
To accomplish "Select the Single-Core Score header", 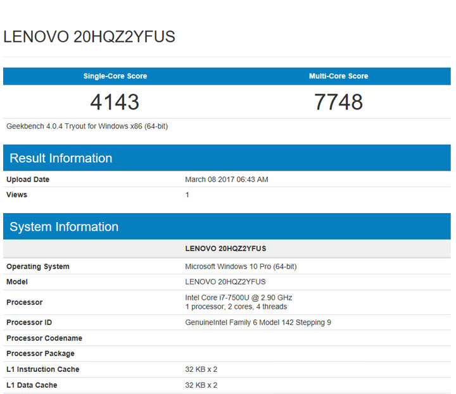I will click(115, 76).
